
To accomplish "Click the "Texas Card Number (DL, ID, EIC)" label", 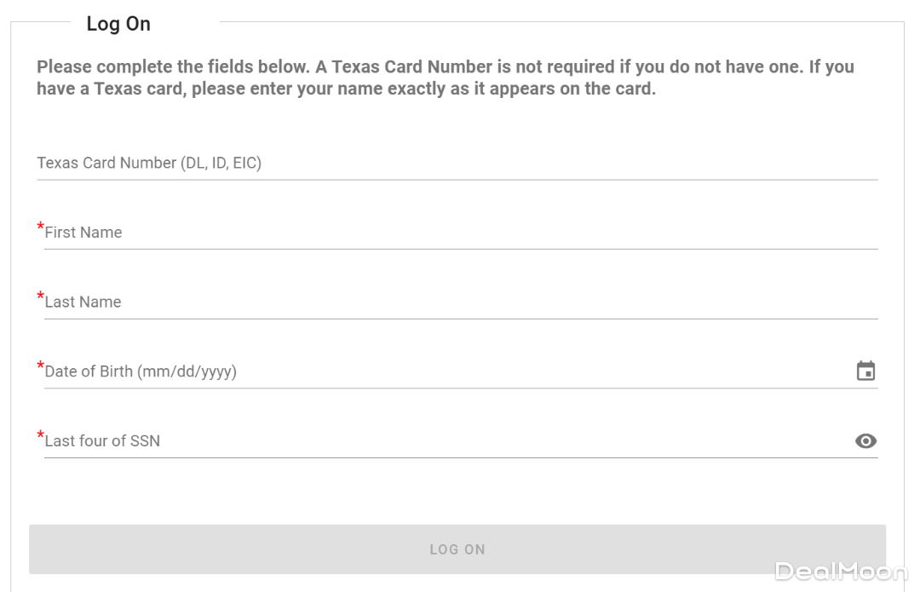I will [149, 163].
